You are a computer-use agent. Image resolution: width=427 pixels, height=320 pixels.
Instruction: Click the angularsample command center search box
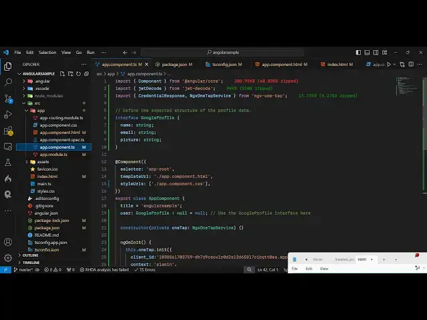tap(222, 52)
